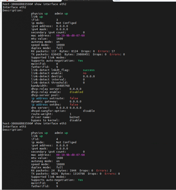
Task: Click the eth2 bandwidth value 10485760
Action: (x=63, y=86)
